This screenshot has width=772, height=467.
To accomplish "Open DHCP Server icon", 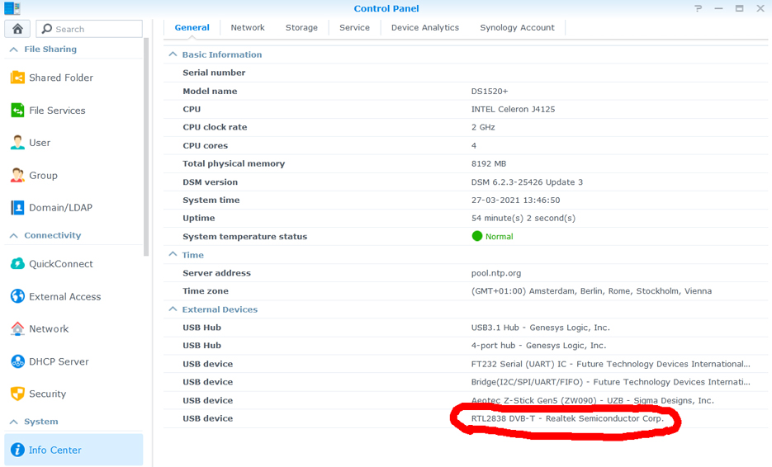I will [17, 361].
